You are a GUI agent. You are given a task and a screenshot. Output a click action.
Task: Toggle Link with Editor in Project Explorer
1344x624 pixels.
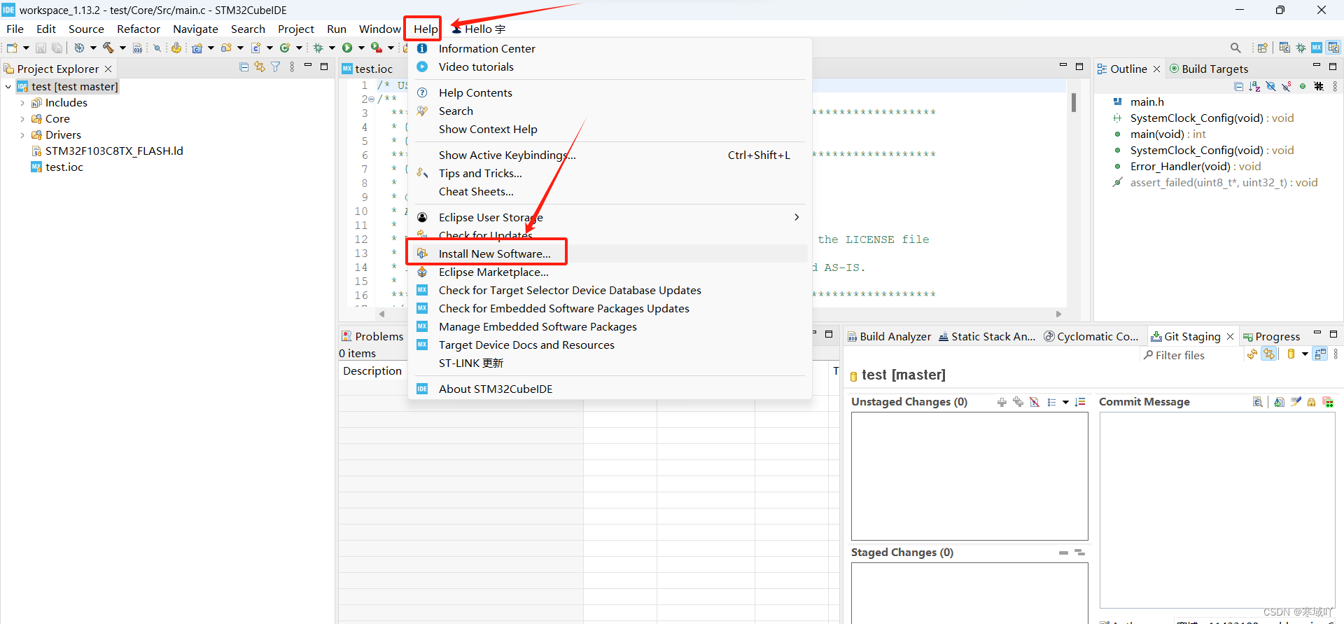coord(260,67)
